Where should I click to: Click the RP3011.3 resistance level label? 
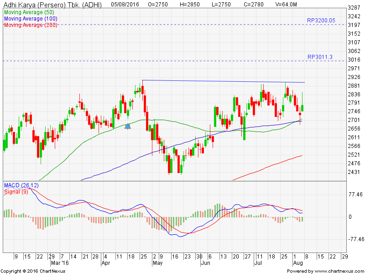320,57
